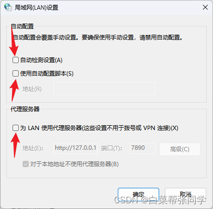213x209 pixels.
Task: Click the auto-configuration description sentence
Action: pos(98,38)
